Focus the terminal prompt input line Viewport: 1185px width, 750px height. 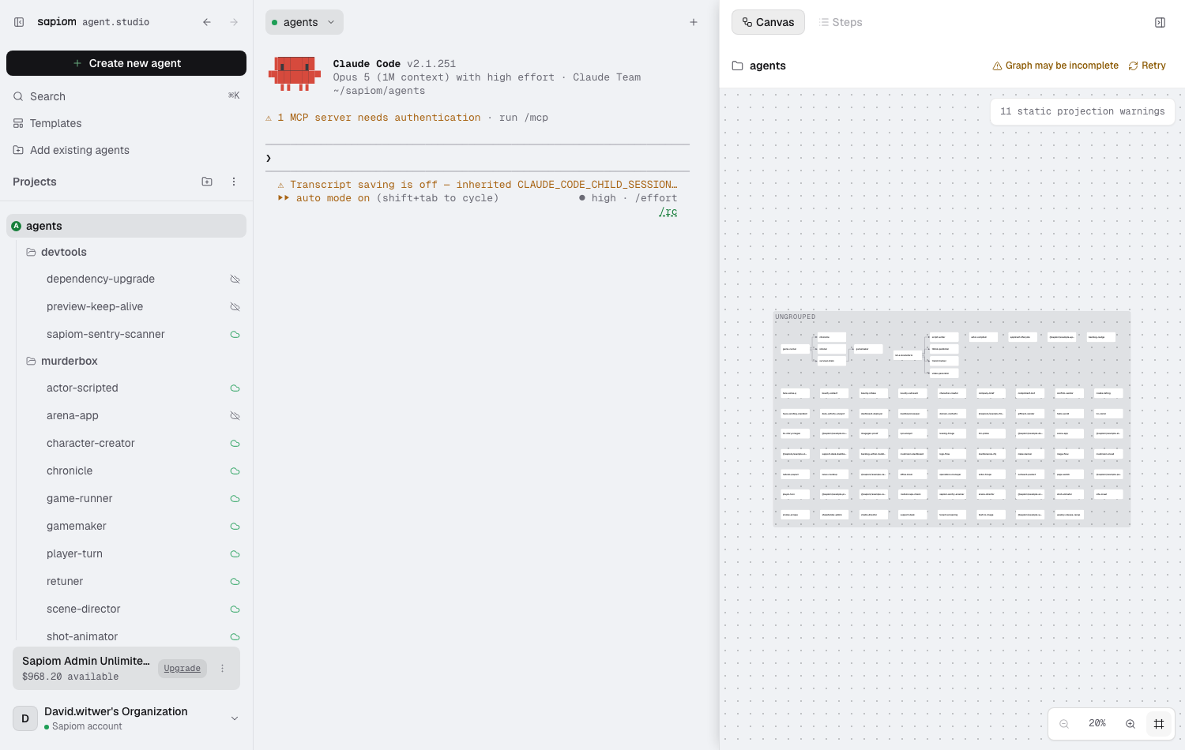tap(477, 158)
